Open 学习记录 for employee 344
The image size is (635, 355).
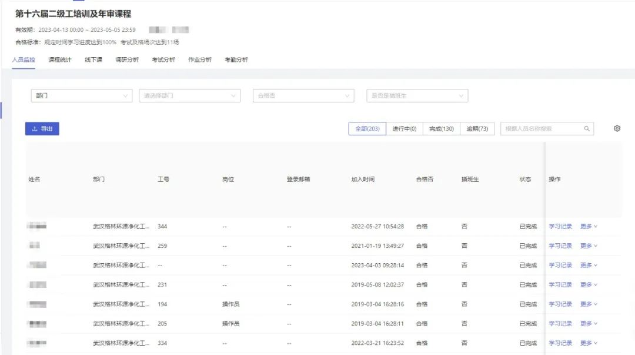(560, 227)
